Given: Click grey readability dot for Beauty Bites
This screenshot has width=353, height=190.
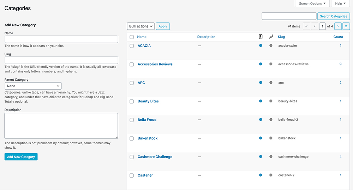Looking at the screenshot, I should [271, 101].
